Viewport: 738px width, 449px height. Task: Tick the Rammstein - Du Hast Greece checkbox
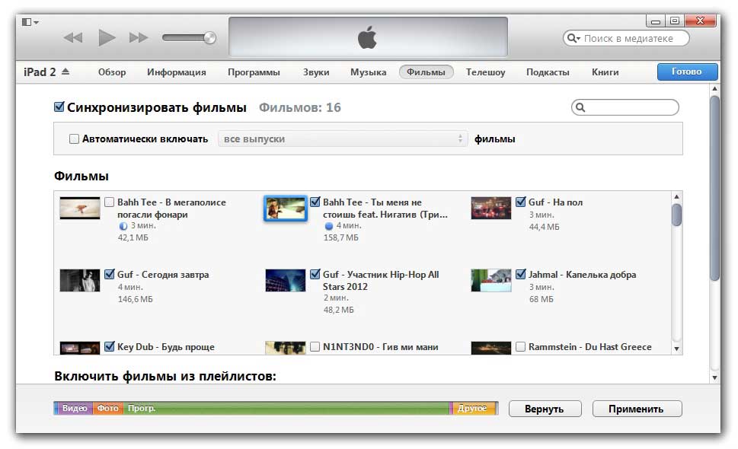[x=521, y=347]
